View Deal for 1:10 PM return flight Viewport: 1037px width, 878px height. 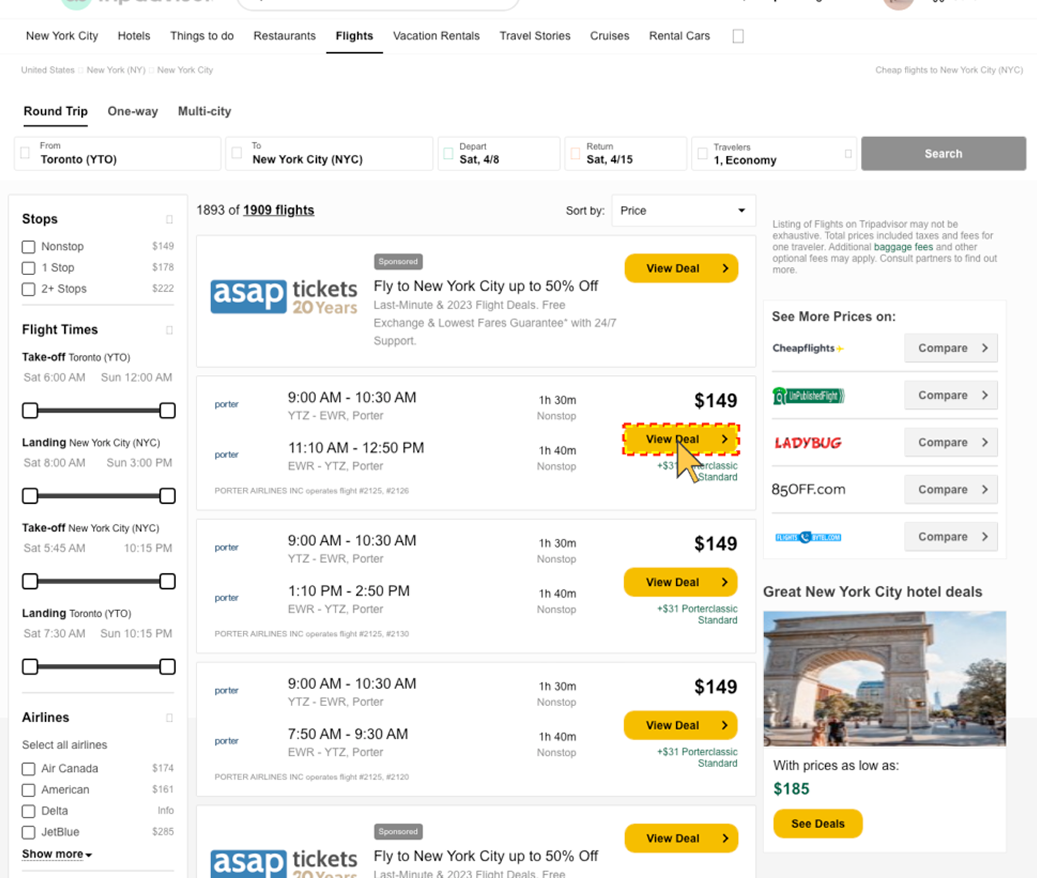(680, 582)
